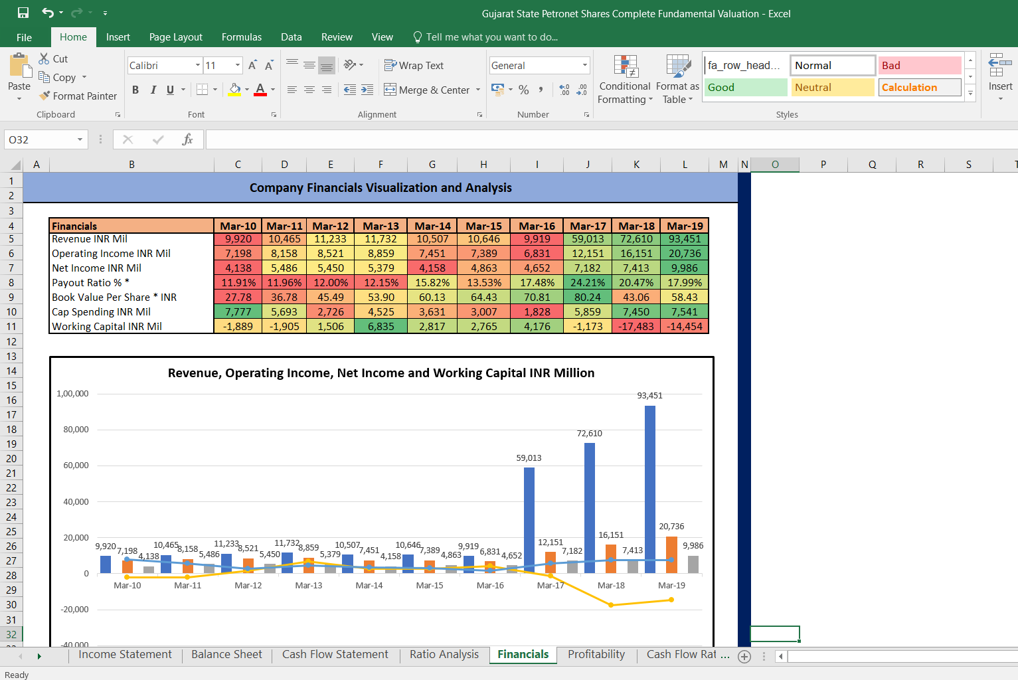This screenshot has height=680, width=1018.
Task: Click Decrease Indent icon
Action: coord(350,90)
